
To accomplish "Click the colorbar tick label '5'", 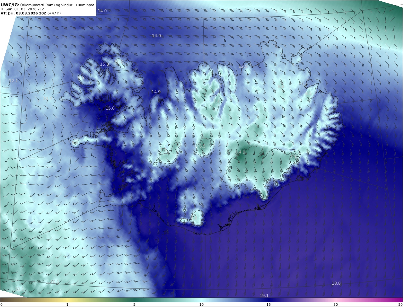I will (x=134, y=304).
